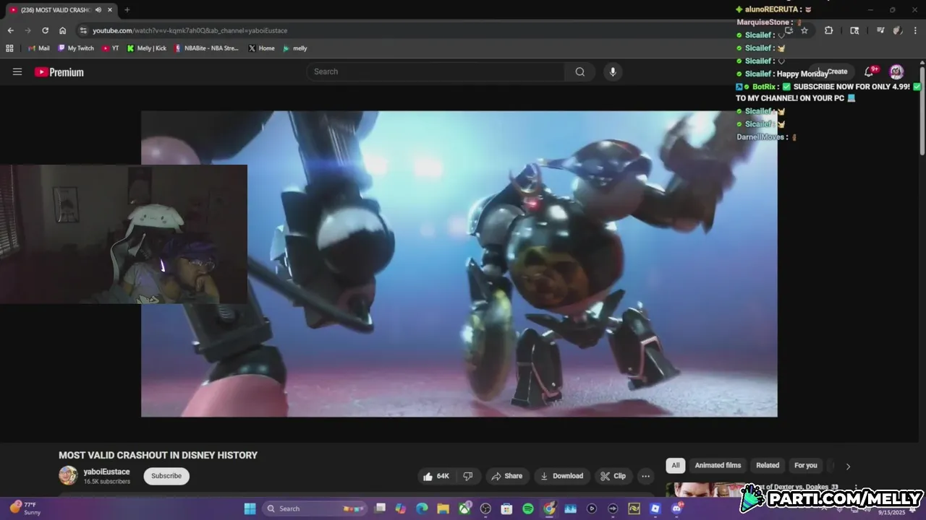926x520 pixels.
Task: Open Discord from the taskbar
Action: pyautogui.click(x=677, y=508)
